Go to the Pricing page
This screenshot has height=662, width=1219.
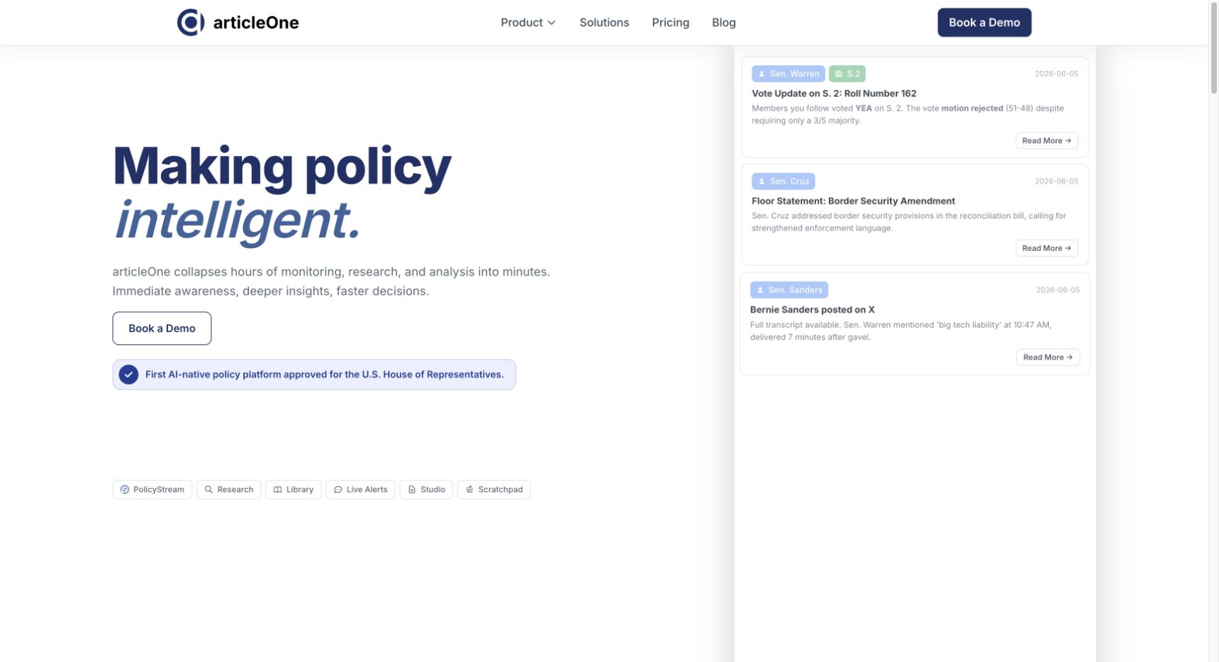[670, 23]
